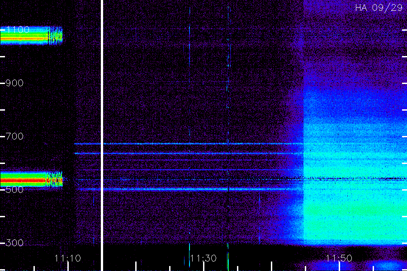The width and height of the screenshot is (407, 271).
Task: Click the 900 frequency axis label
Action: (14, 83)
